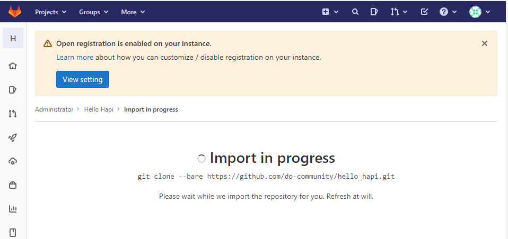Viewport: 508px width, 239px height.
Task: Click the search magnifier icon
Action: (x=355, y=12)
